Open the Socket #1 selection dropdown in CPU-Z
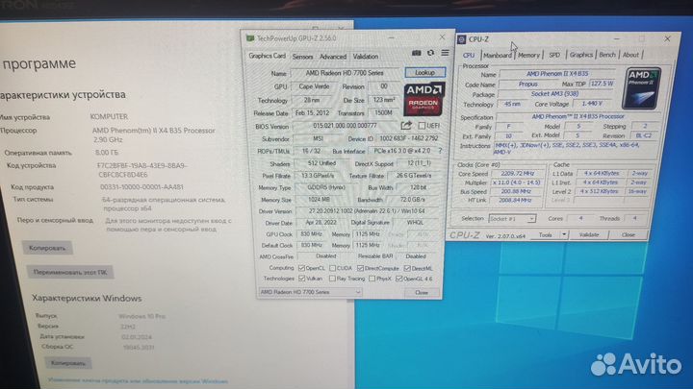The image size is (693, 389). pos(512,218)
